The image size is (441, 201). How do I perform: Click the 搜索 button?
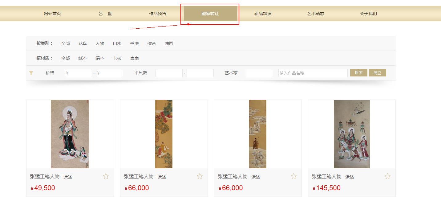pos(359,73)
